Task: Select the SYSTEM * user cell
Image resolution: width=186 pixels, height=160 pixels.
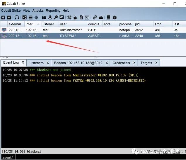Action: pos(73,36)
